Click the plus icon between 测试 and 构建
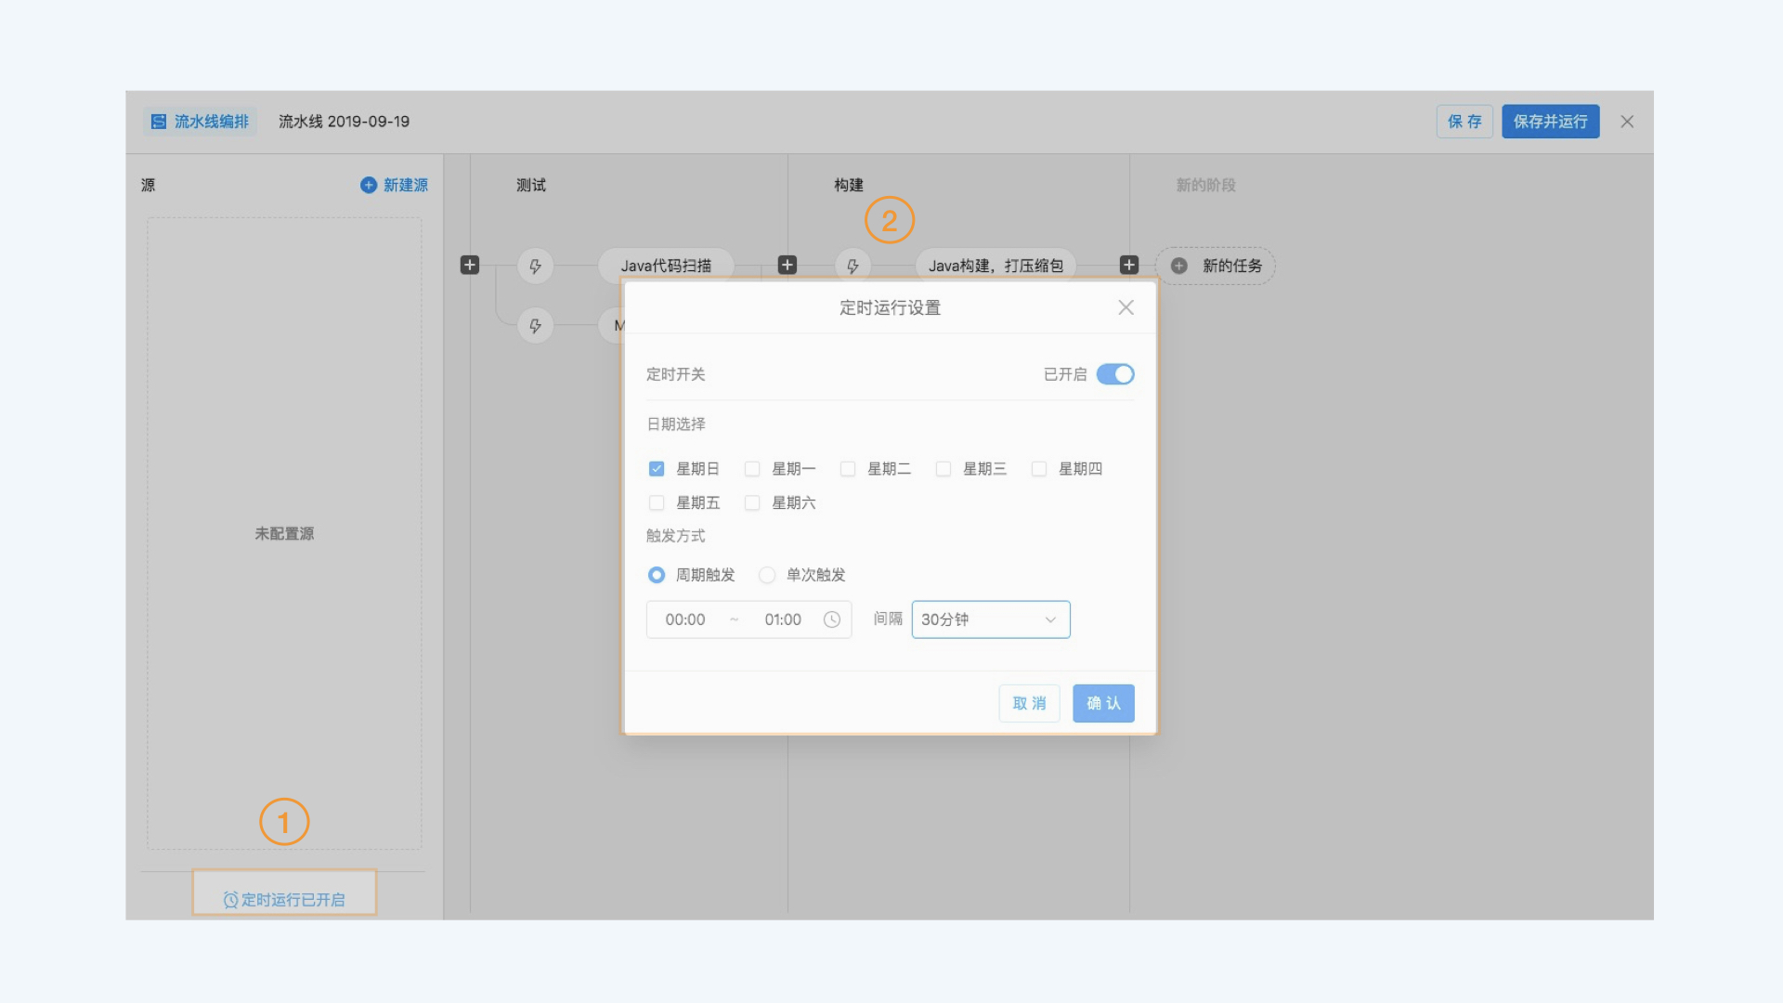 (x=787, y=266)
